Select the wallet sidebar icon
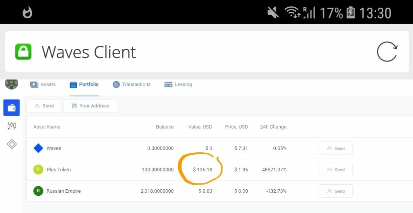Screen dimensions: 413x213 pyautogui.click(x=11, y=108)
